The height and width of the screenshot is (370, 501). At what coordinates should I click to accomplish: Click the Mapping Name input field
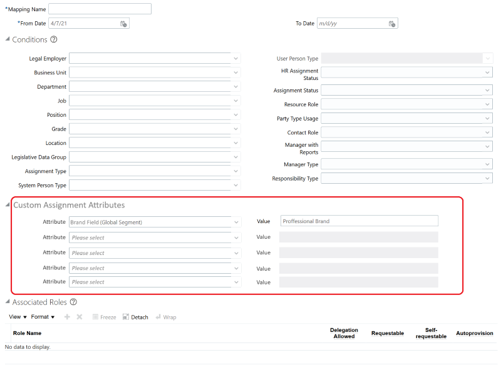100,8
